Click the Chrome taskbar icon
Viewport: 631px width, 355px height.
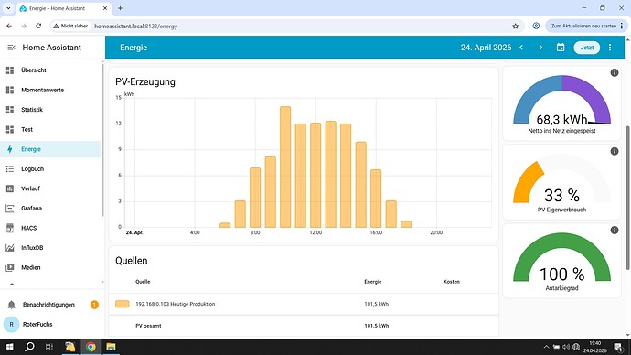click(91, 347)
